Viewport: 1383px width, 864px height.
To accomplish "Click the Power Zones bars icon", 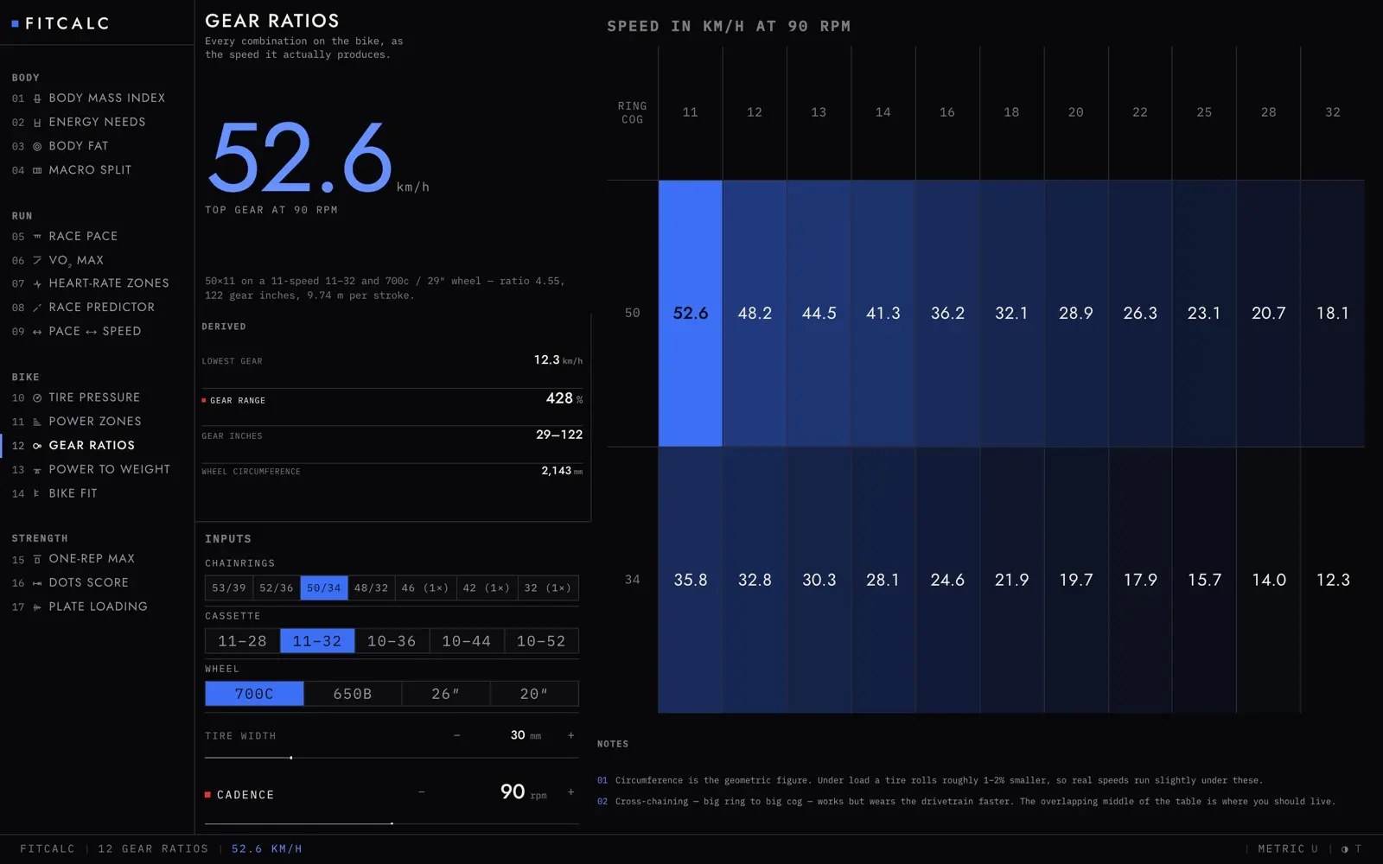I will tap(37, 422).
